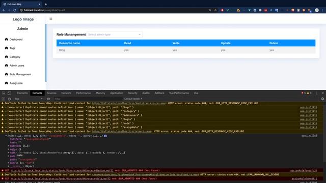Click the red shield adblock extension icon

(x=222, y=10)
